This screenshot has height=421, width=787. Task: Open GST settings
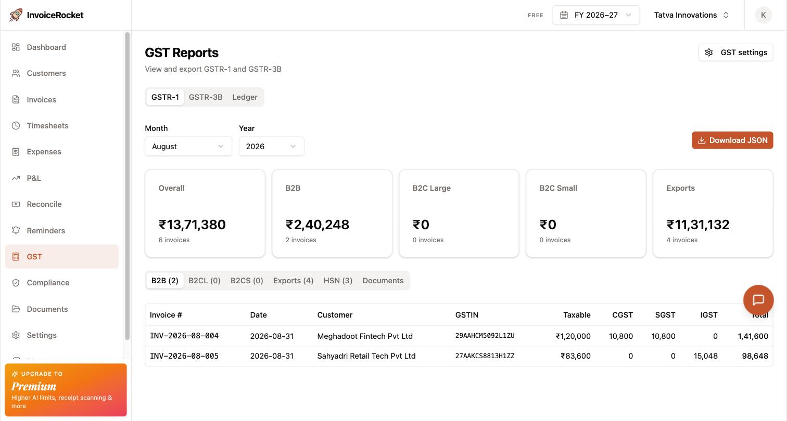click(x=736, y=52)
